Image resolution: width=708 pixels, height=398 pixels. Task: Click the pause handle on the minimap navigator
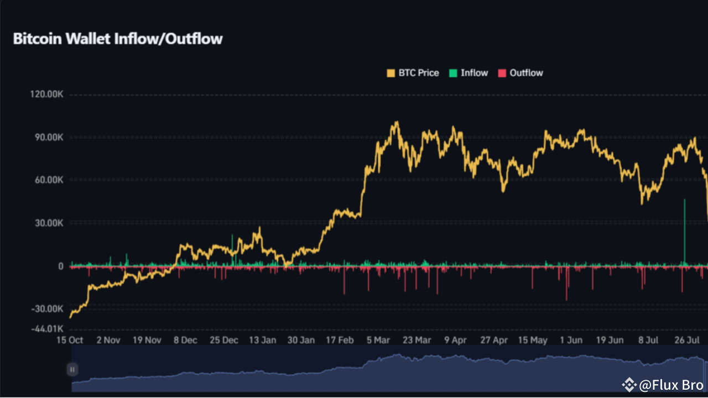pos(72,369)
